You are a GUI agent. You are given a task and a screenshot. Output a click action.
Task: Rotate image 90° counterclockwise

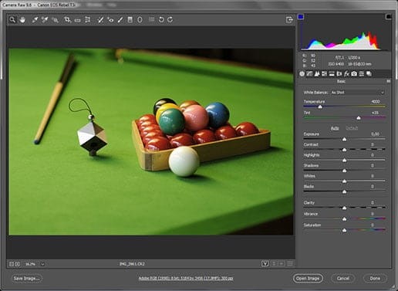point(161,19)
